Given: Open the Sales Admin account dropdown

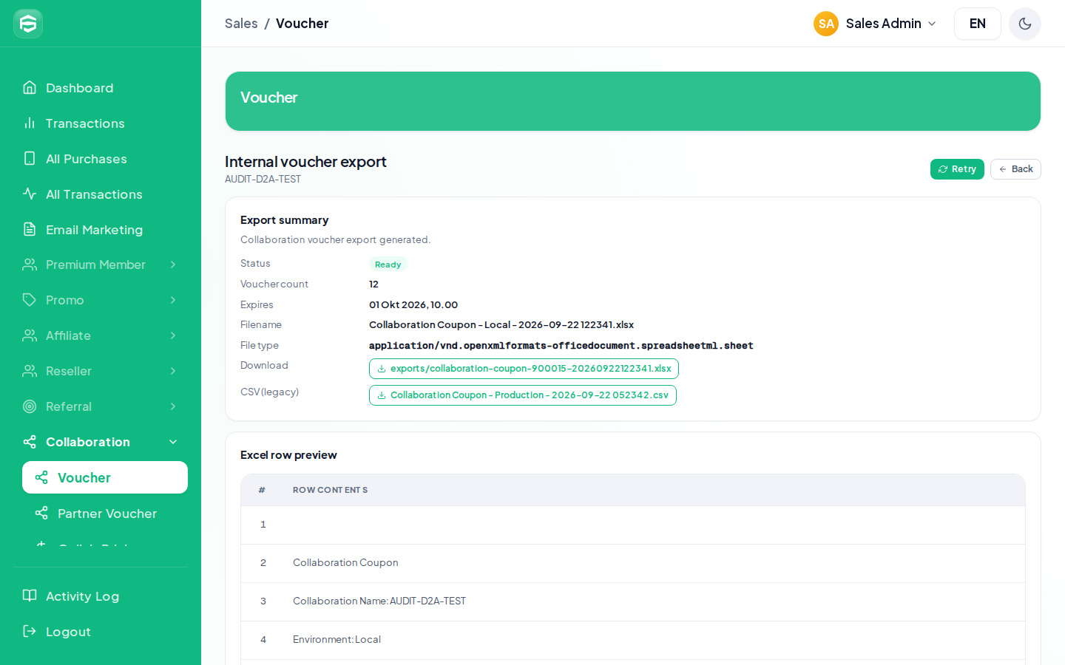Looking at the screenshot, I should tap(876, 24).
